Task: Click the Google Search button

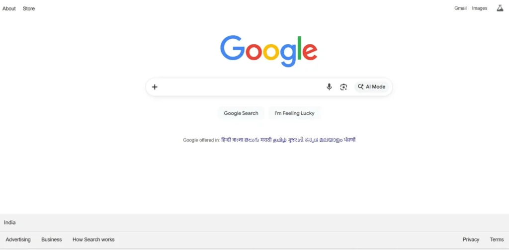Action: pyautogui.click(x=241, y=113)
